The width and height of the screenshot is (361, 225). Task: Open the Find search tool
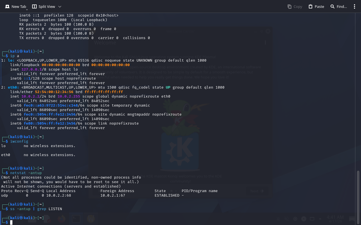pyautogui.click(x=338, y=6)
